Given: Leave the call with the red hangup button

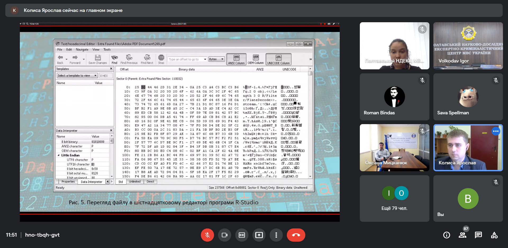Looking at the screenshot, I should point(296,235).
